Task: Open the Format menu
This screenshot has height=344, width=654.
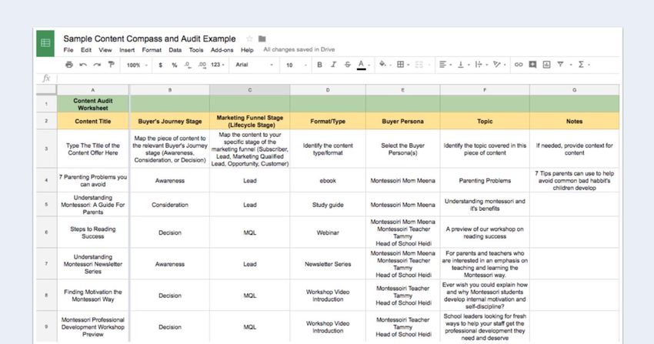Action: pyautogui.click(x=152, y=50)
